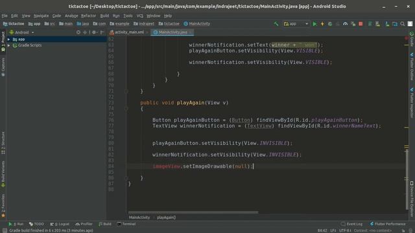Open Project panel settings gear icon

(94, 32)
